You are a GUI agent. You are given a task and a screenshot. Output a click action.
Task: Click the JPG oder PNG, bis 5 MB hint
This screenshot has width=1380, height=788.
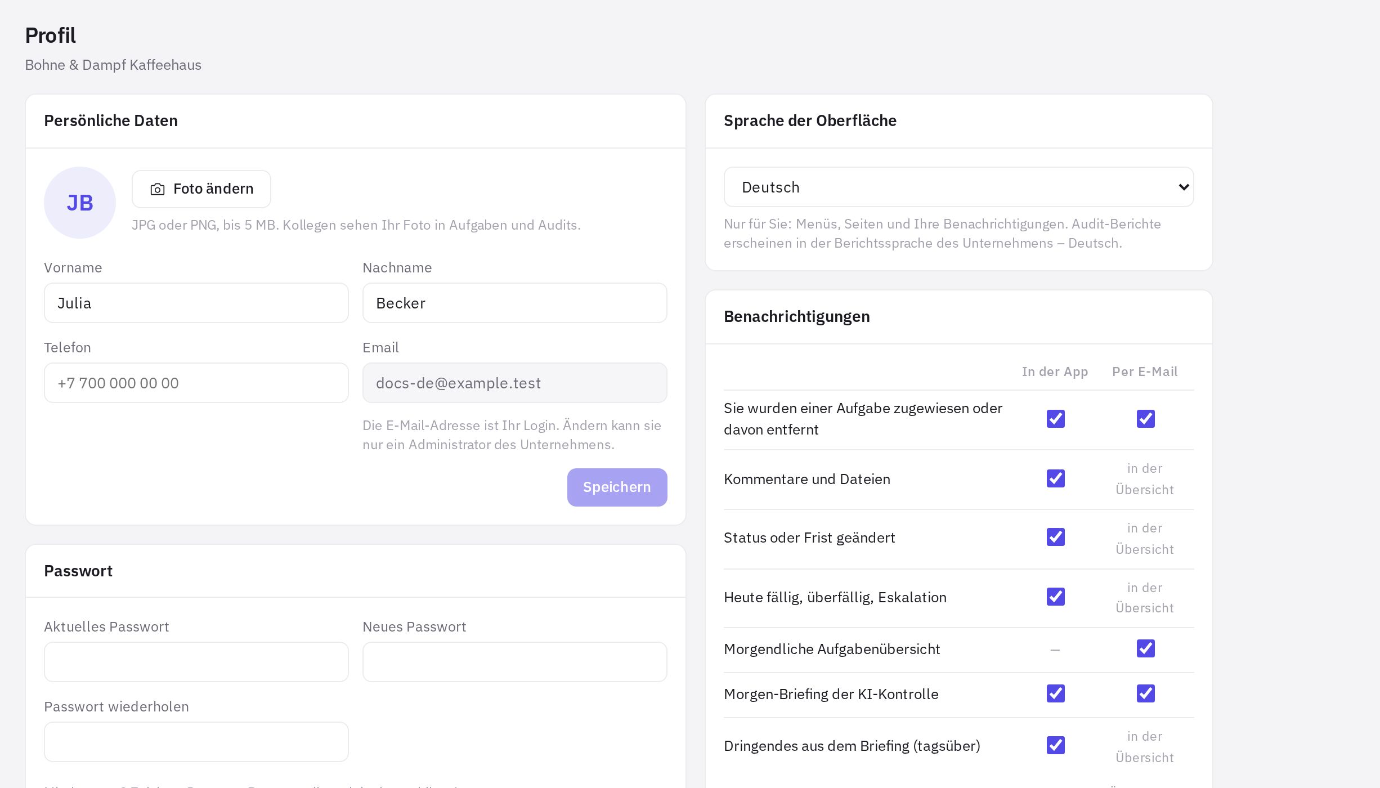point(356,225)
